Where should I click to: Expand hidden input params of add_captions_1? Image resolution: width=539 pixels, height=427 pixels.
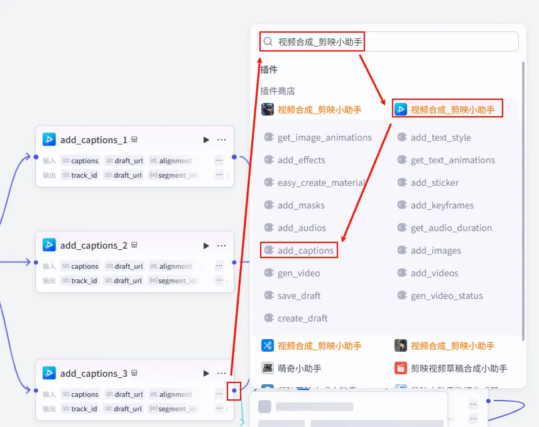219,160
